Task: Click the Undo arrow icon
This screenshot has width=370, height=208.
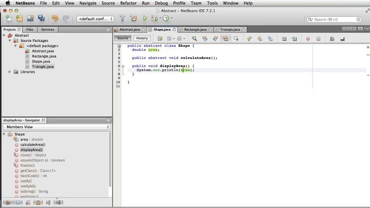Action: (x=55, y=18)
